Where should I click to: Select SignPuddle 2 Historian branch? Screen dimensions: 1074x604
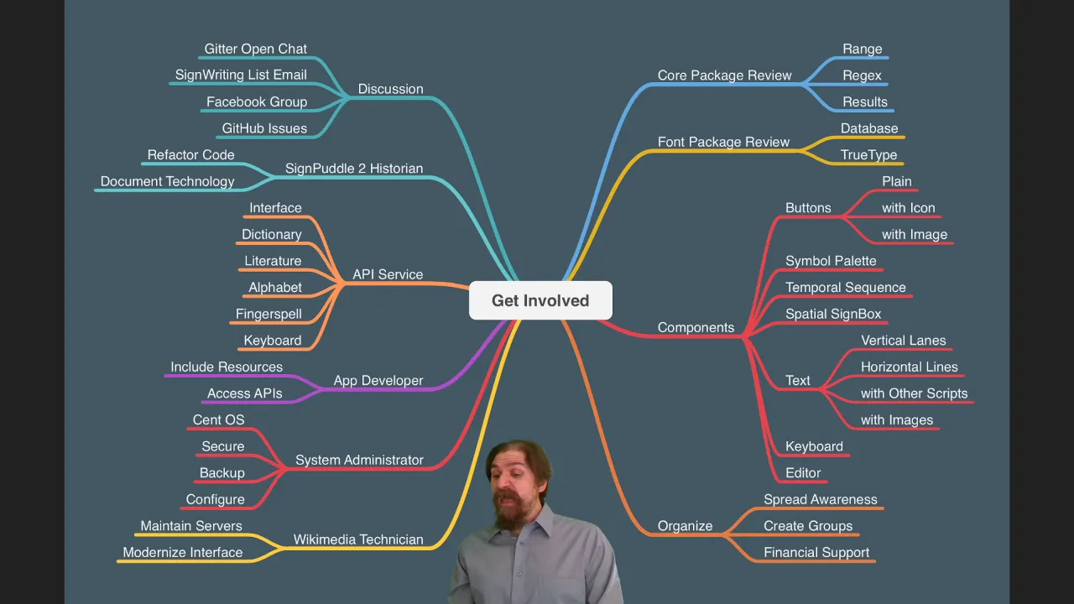tap(354, 169)
